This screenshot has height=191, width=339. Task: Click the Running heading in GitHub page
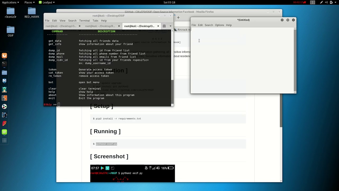(x=105, y=131)
